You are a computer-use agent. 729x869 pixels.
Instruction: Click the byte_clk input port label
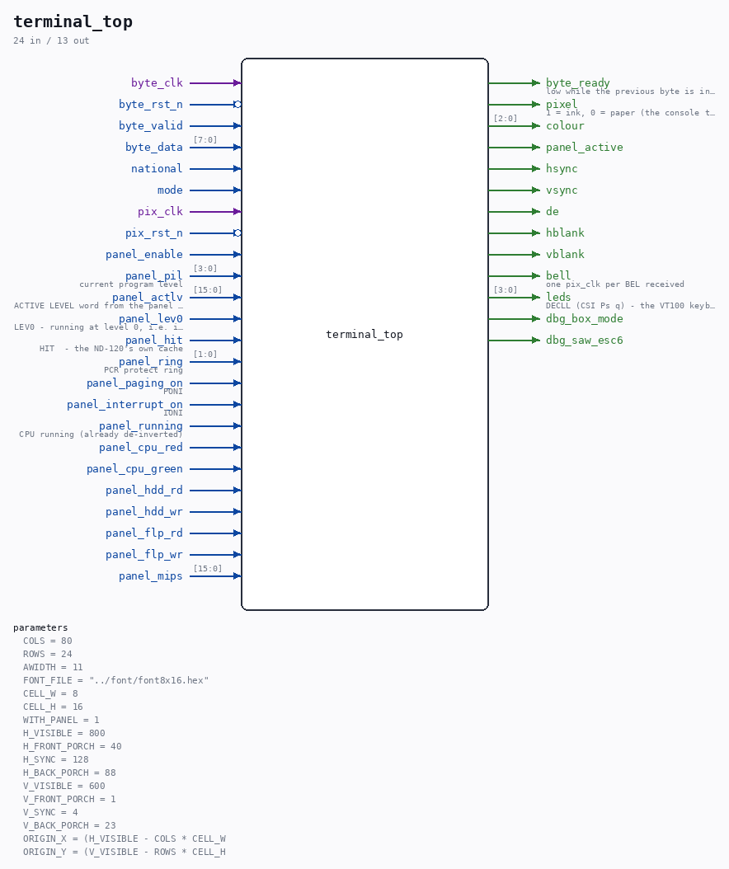click(157, 83)
